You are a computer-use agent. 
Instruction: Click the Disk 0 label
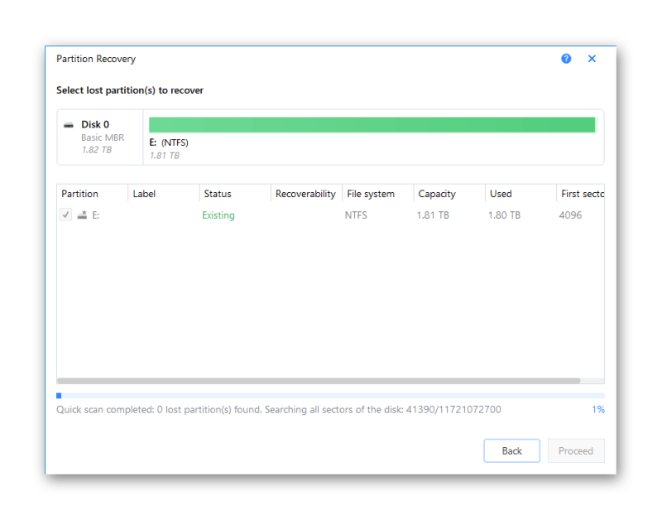95,124
